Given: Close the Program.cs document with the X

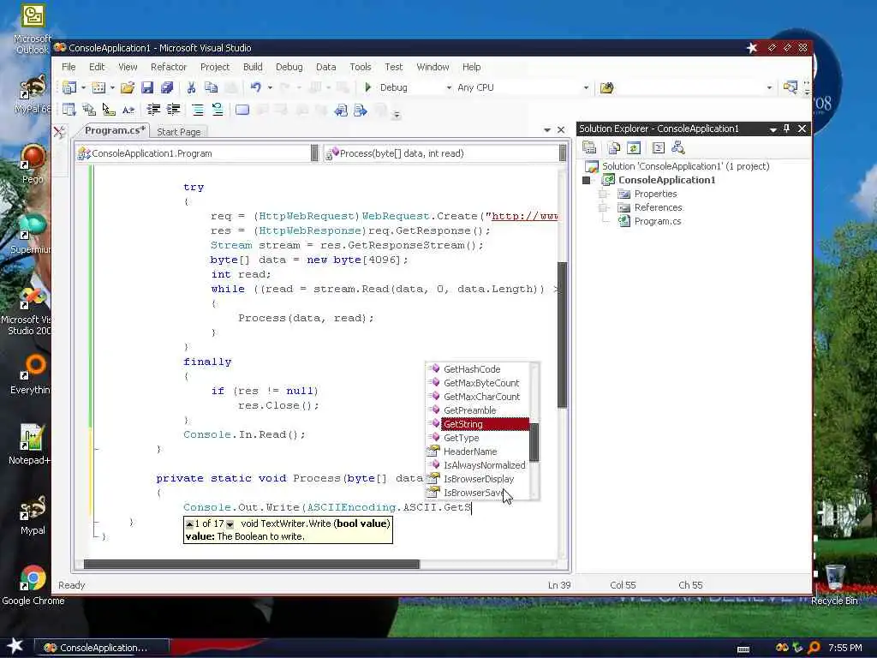Looking at the screenshot, I should (x=561, y=130).
